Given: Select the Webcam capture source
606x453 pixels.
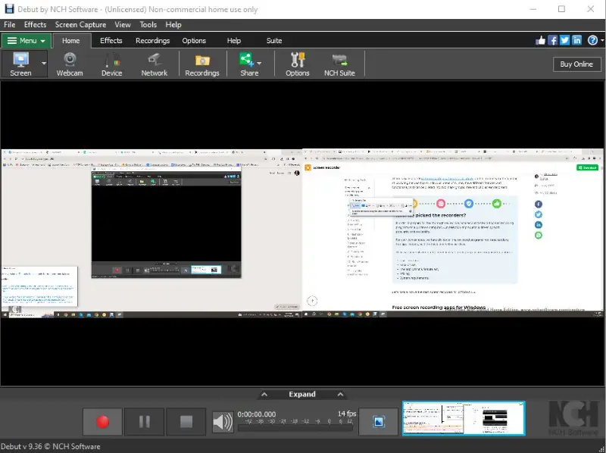Looking at the screenshot, I should pos(70,64).
